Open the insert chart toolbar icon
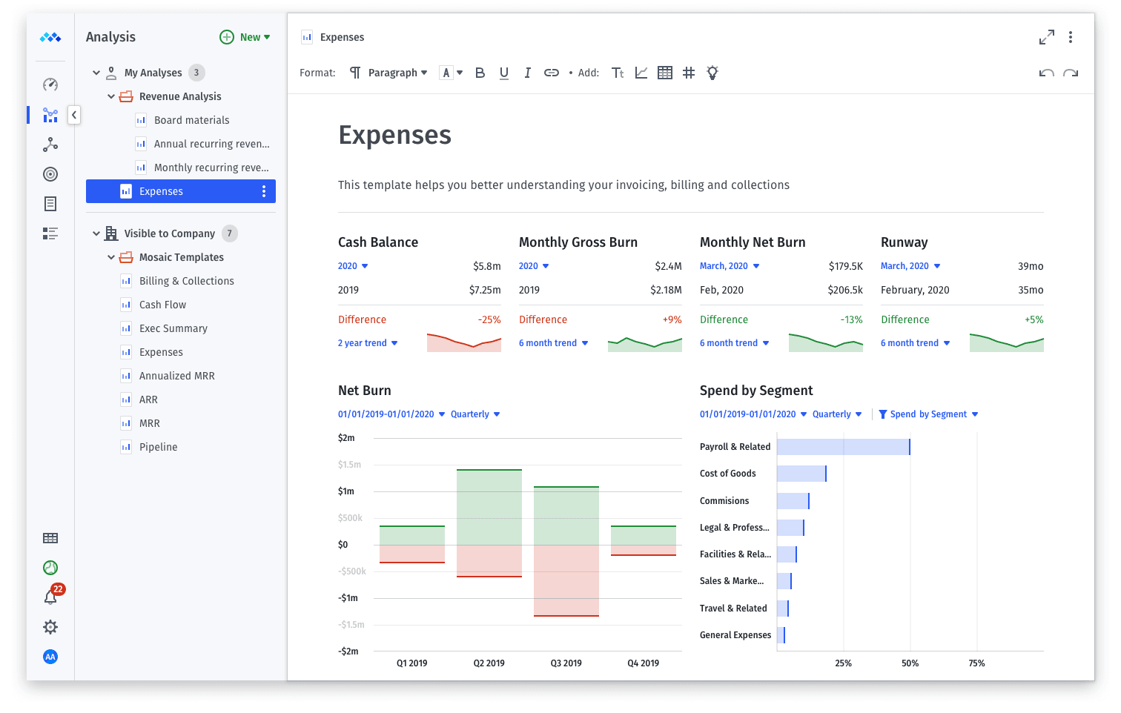 [641, 73]
